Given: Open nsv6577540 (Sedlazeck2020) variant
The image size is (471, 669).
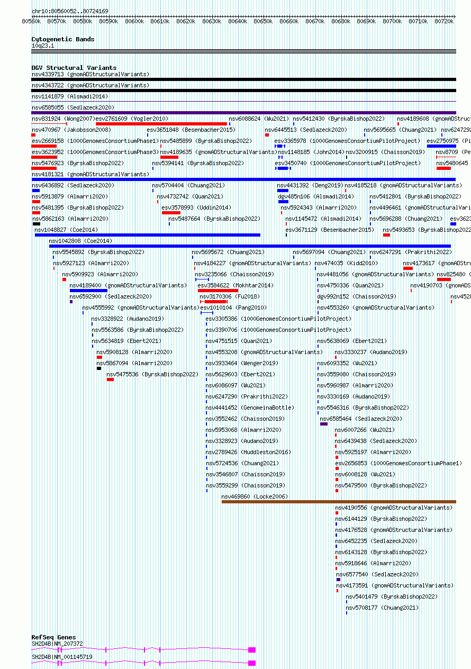Looking at the screenshot, I should pos(378,574).
